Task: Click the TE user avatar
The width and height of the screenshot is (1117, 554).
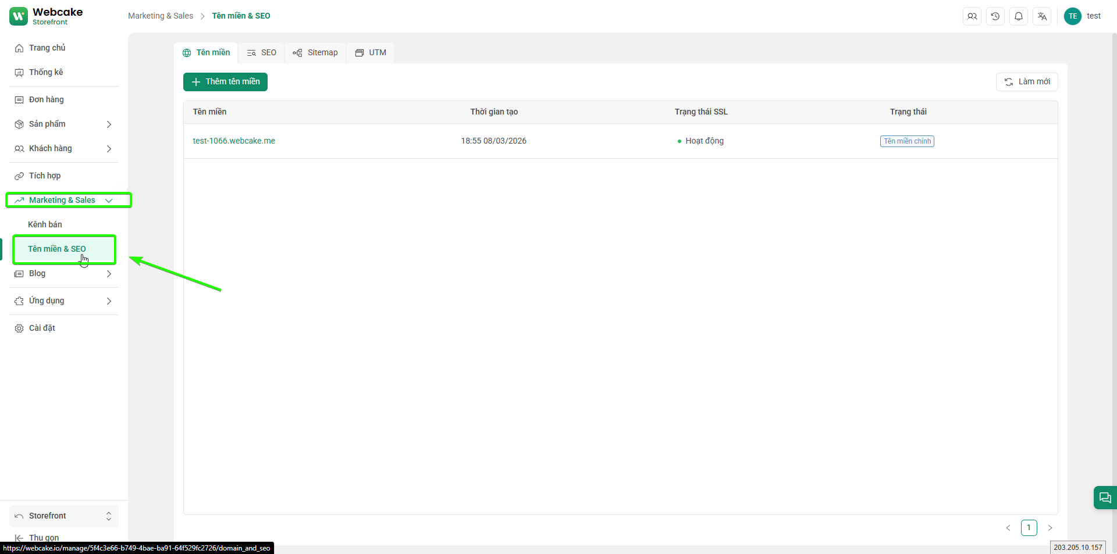Action: 1072,16
